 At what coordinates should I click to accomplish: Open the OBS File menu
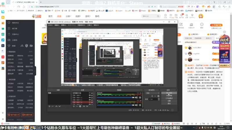(50, 25)
